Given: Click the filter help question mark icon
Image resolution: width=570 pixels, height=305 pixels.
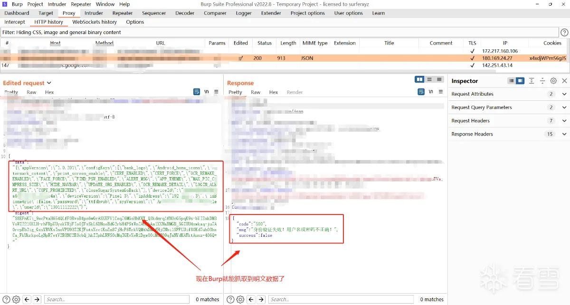Looking at the screenshot, I should [x=564, y=32].
